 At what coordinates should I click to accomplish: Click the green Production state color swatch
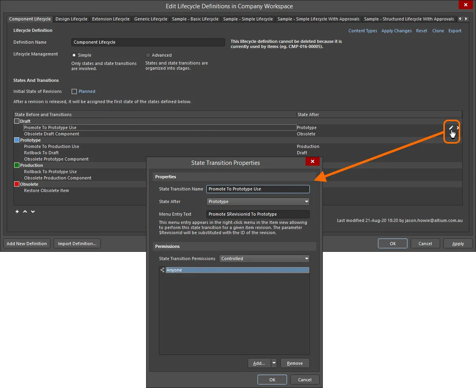17,165
